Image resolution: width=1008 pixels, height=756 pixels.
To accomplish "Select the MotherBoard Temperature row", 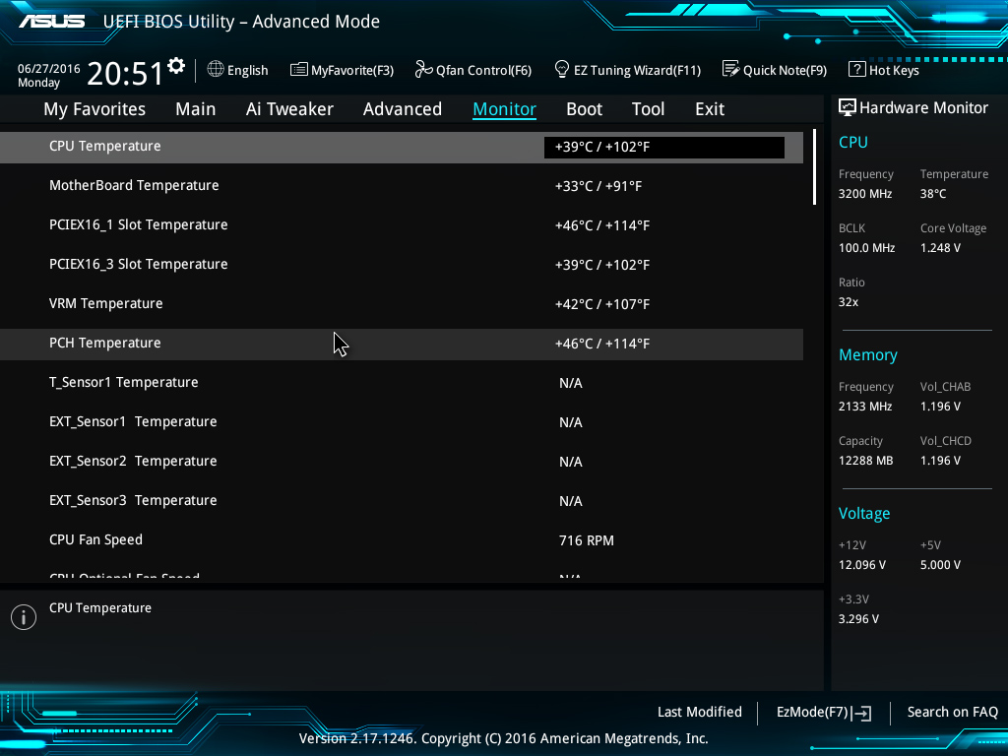I will point(402,186).
